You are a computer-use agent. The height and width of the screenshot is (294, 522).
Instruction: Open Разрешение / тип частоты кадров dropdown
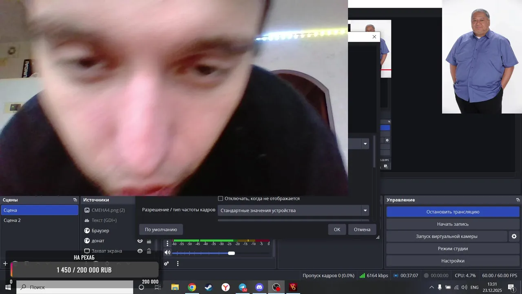293,211
